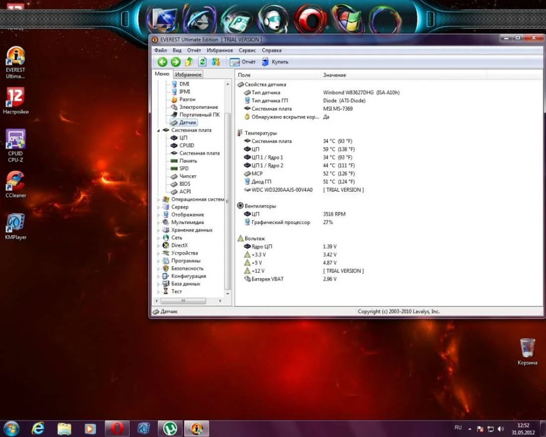Click the green Back arrow toolbar icon
This screenshot has width=546, height=437.
coord(162,62)
